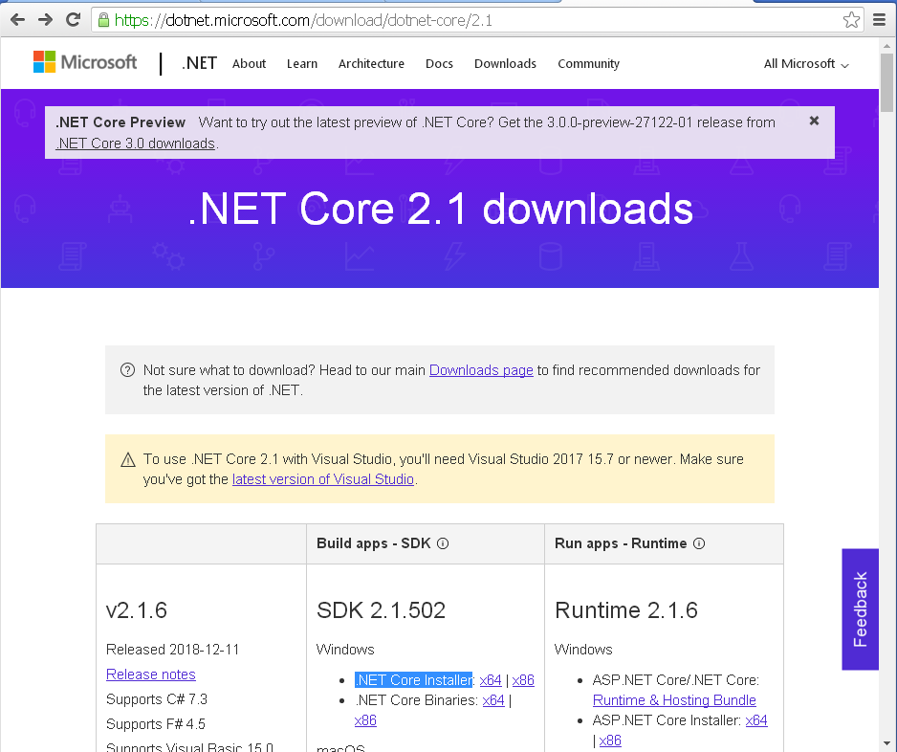The width and height of the screenshot is (897, 752).
Task: Close the .NET Core Preview banner
Action: tap(814, 121)
